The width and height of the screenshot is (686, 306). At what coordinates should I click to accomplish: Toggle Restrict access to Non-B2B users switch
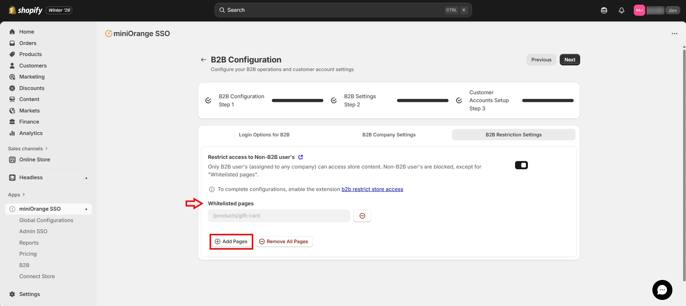tap(521, 165)
